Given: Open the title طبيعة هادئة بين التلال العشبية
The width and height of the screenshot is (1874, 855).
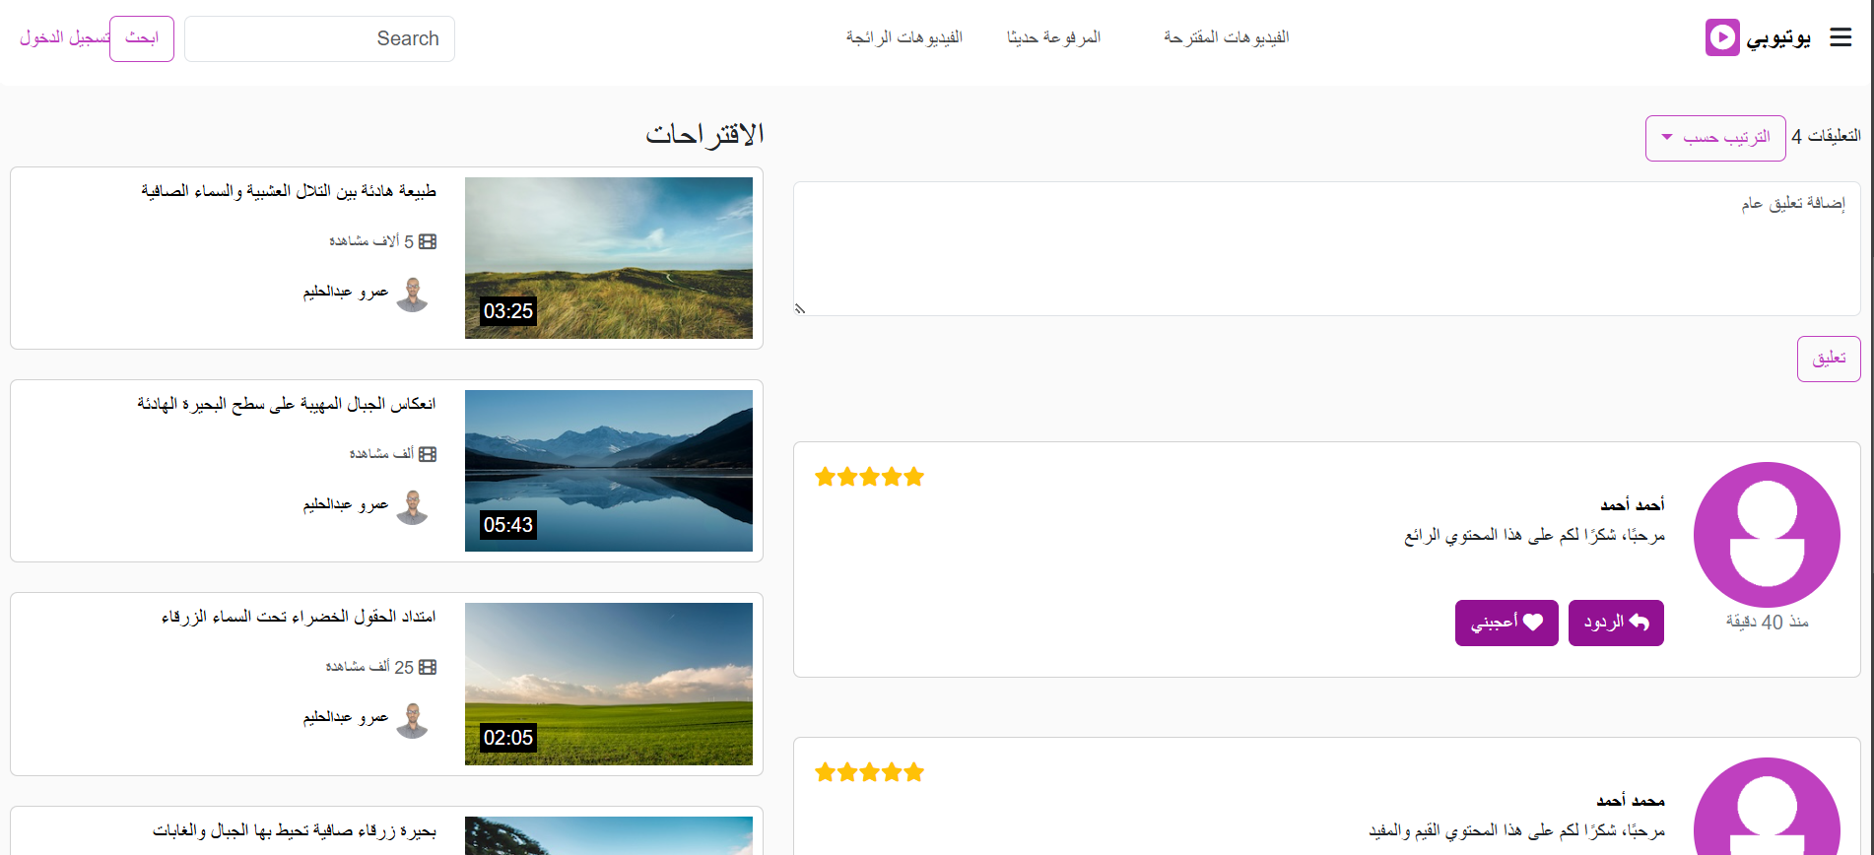Looking at the screenshot, I should click(289, 191).
